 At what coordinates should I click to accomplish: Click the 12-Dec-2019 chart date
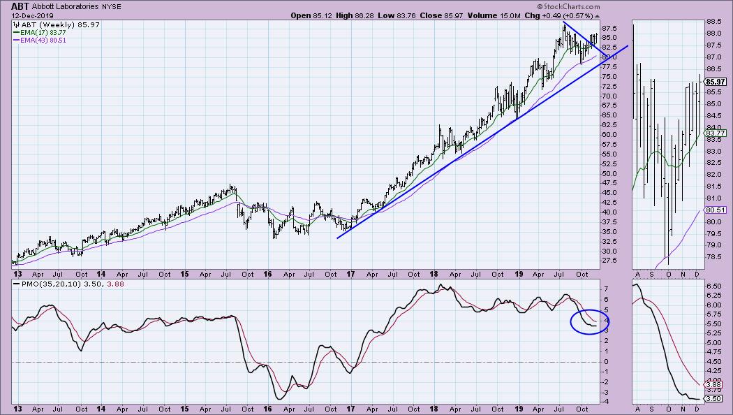pyautogui.click(x=33, y=15)
